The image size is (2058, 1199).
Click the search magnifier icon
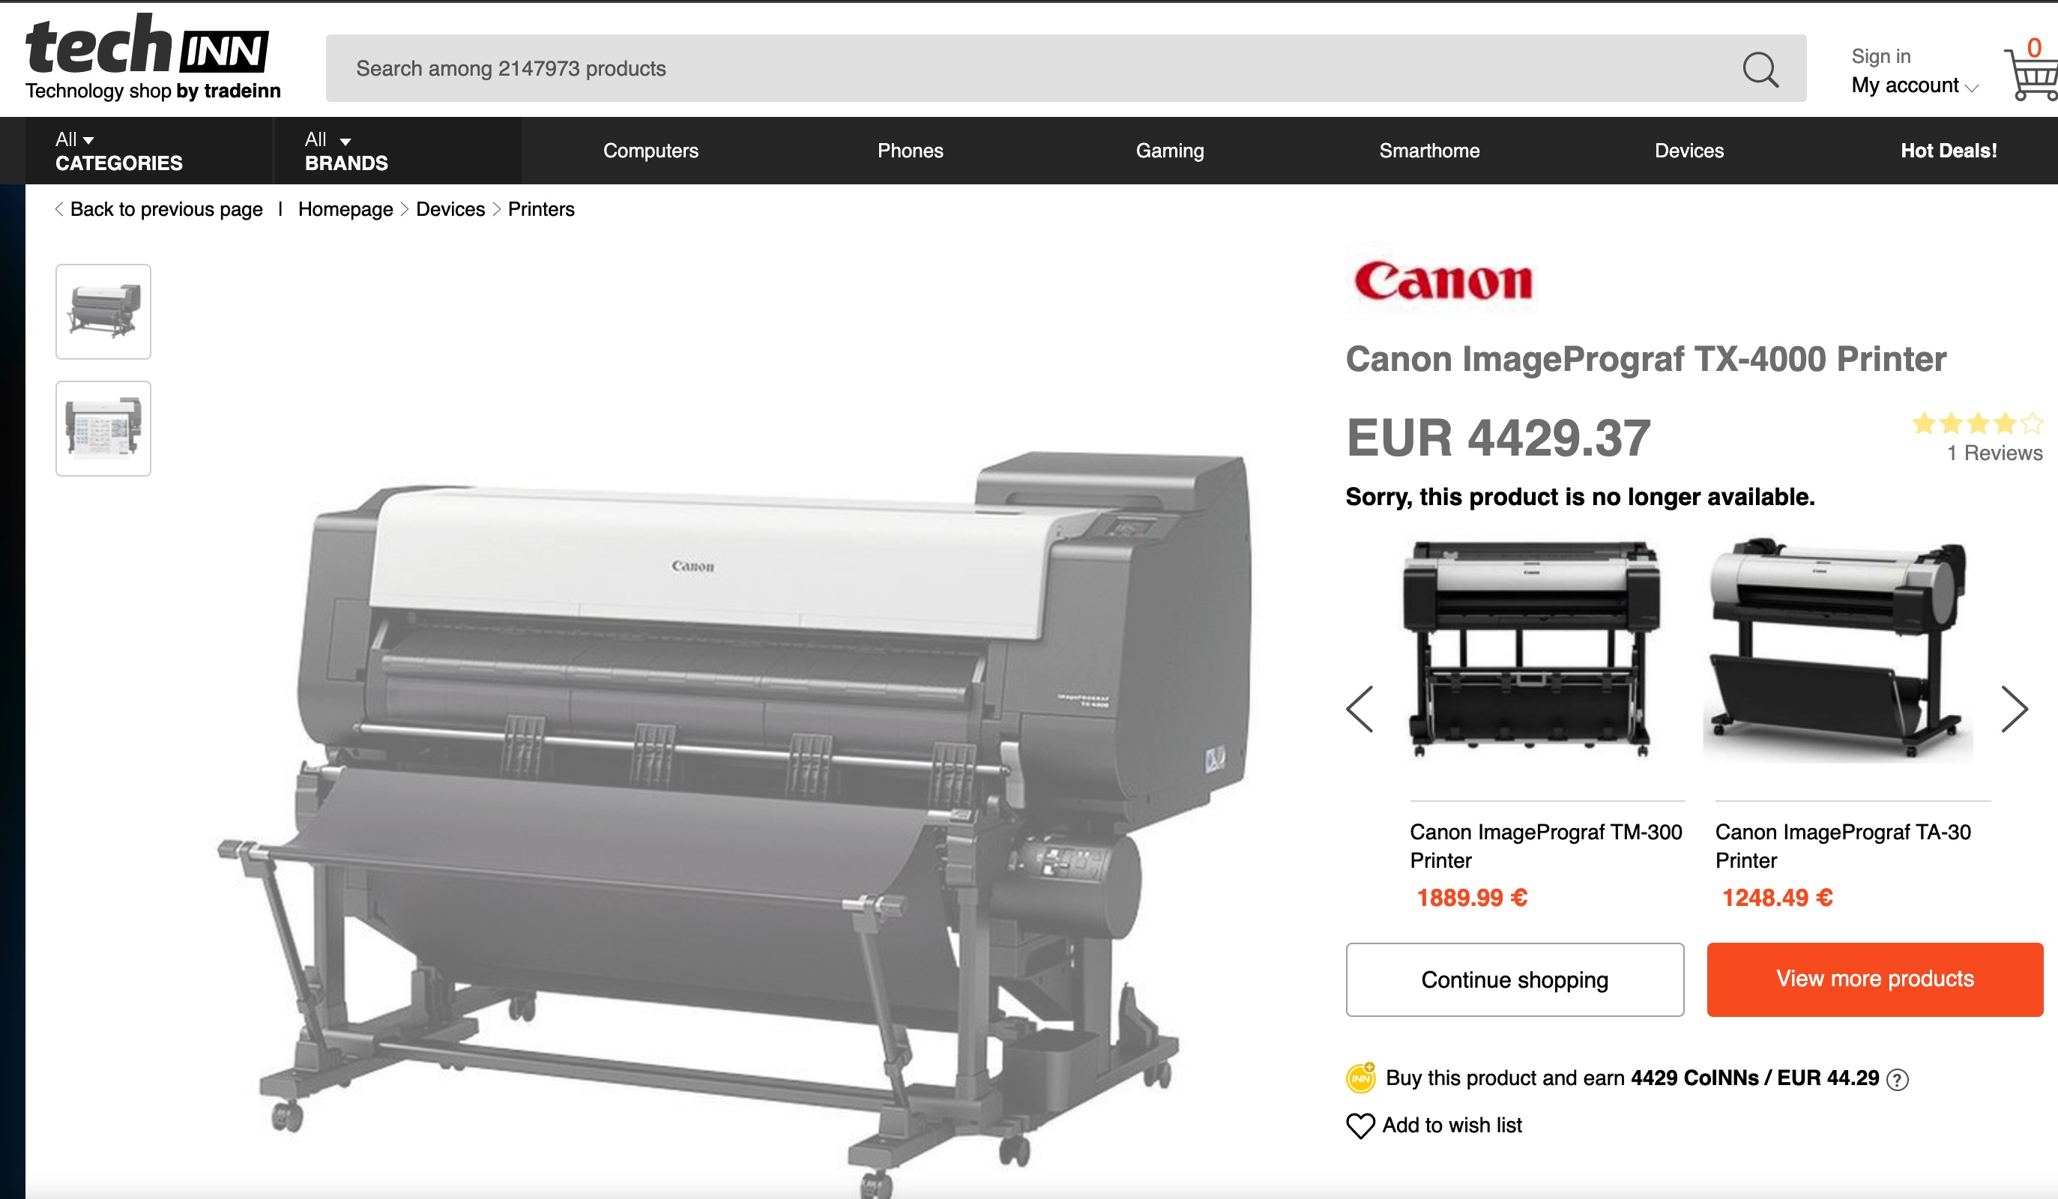1760,70
